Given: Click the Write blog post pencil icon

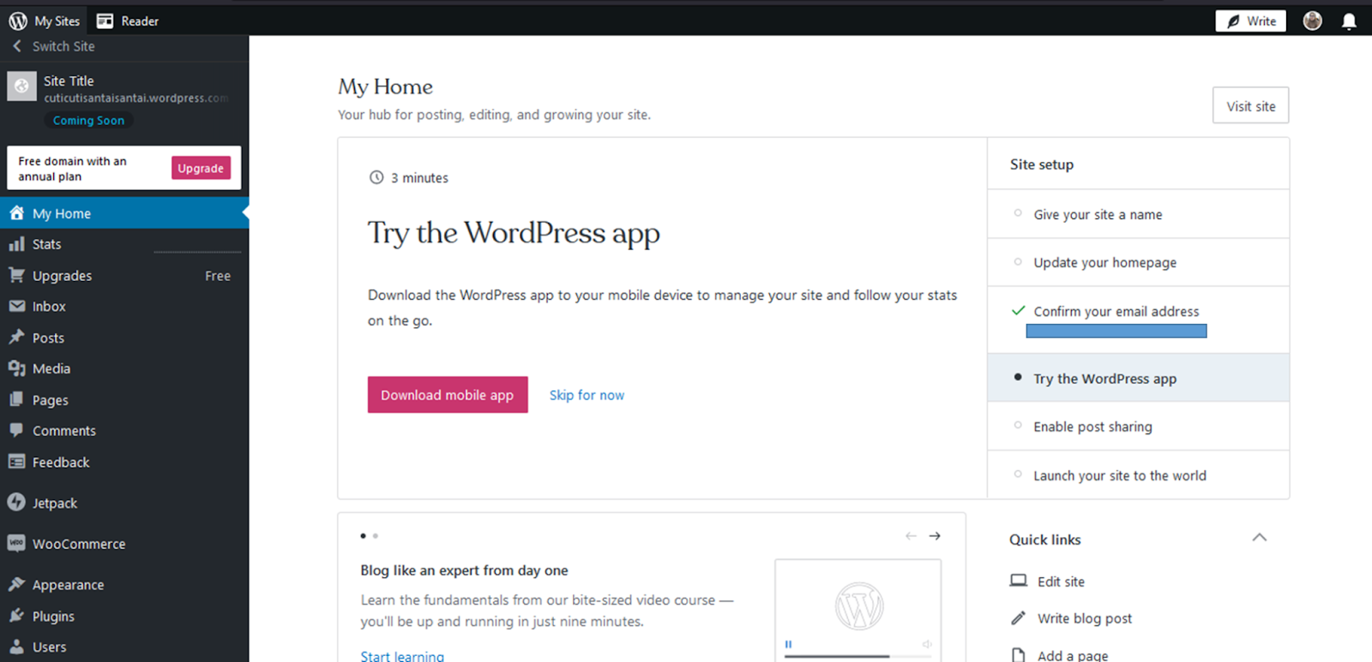Looking at the screenshot, I should (1018, 618).
